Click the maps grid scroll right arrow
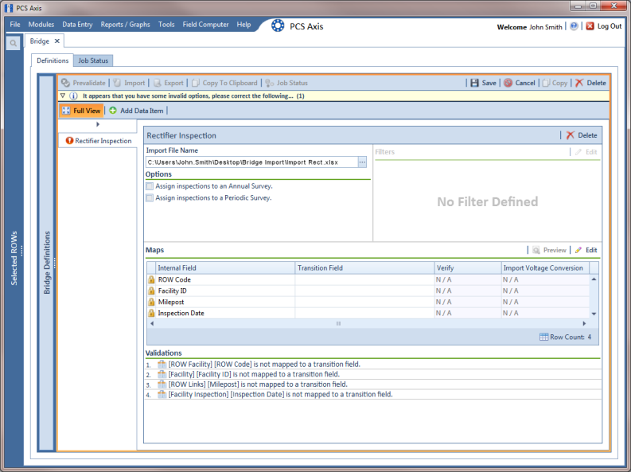The image size is (631, 472). pyautogui.click(x=584, y=323)
